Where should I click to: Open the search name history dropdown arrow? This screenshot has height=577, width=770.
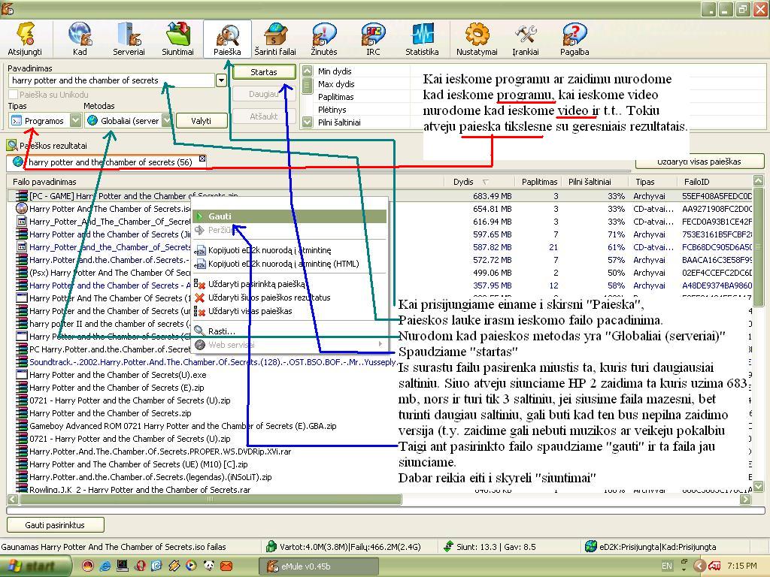pos(221,80)
